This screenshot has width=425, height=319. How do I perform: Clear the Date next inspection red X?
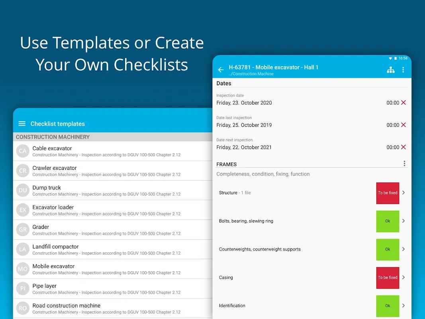pyautogui.click(x=403, y=148)
